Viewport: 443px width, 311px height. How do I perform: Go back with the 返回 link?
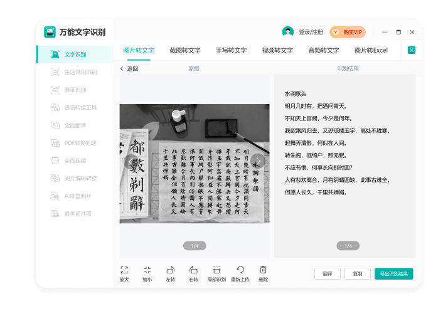pyautogui.click(x=129, y=68)
